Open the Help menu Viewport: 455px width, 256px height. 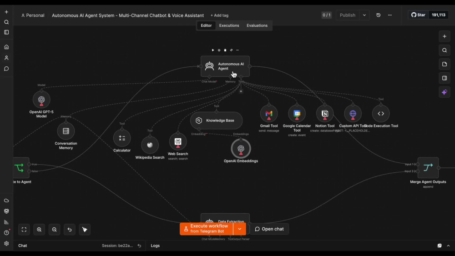[x=6, y=232]
